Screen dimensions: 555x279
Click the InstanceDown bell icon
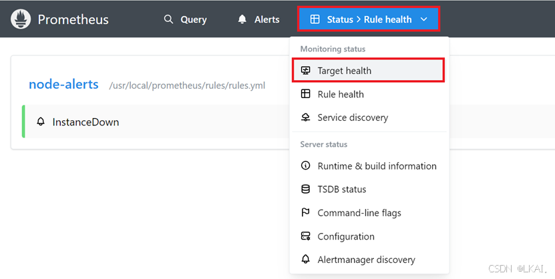tap(41, 121)
